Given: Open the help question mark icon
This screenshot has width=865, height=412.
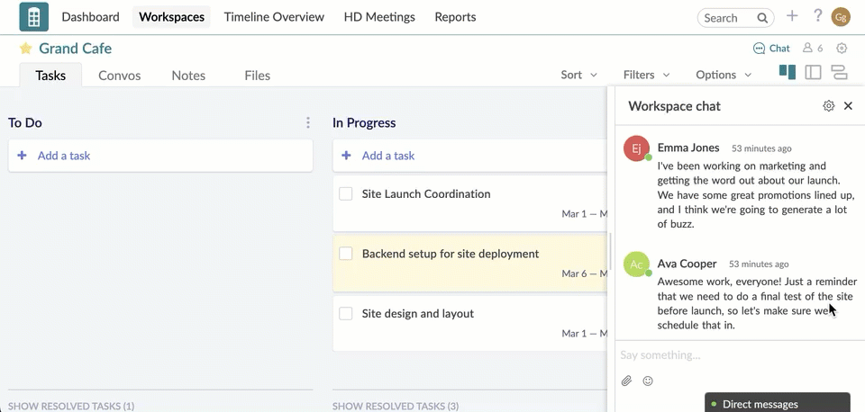Looking at the screenshot, I should [818, 16].
